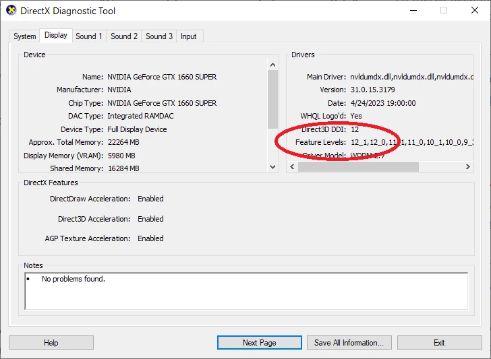Screen dimensions: 491x359
Task: Click Drivers panel scroll right arrow
Action: click(x=468, y=166)
